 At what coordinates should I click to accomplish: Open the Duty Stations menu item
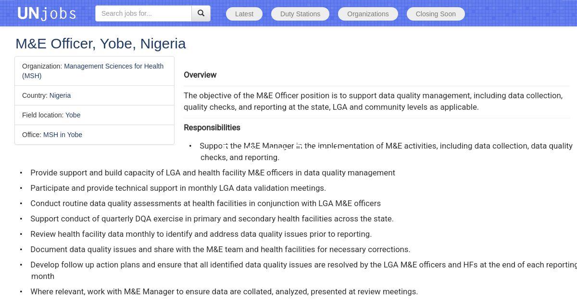(300, 14)
